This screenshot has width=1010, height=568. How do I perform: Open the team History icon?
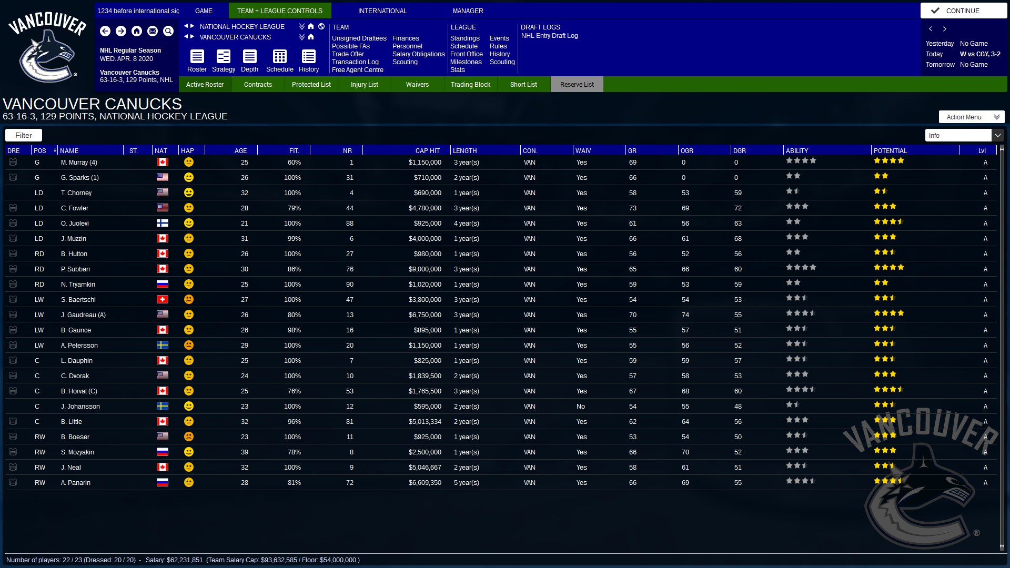[x=309, y=57]
